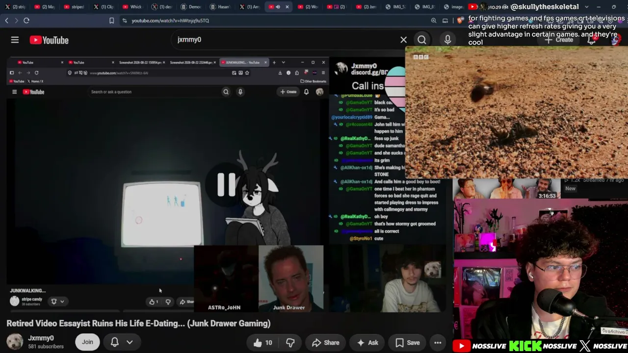This screenshot has width=628, height=353.
Task: Open the YouTube Create button in header
Action: (x=560, y=40)
